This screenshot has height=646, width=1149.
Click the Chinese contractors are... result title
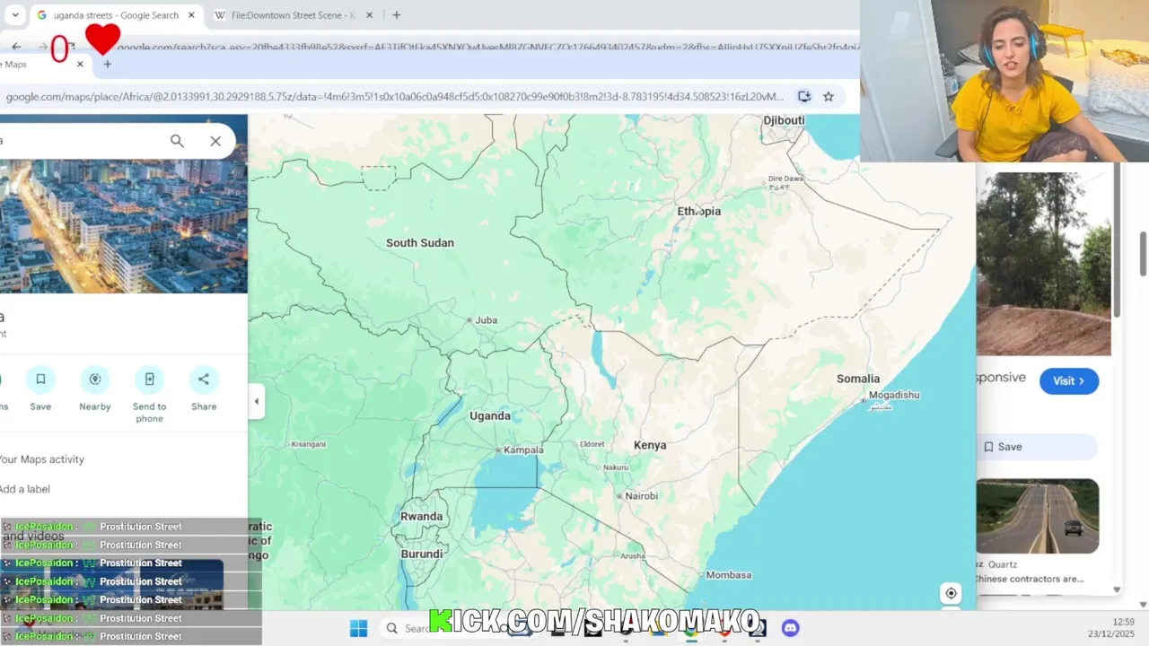click(1030, 579)
